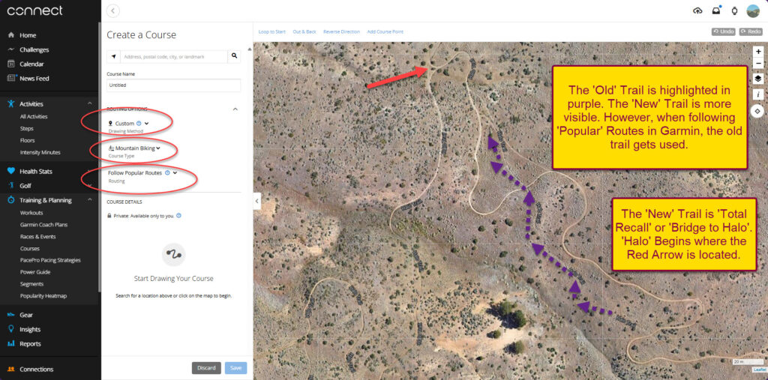Collapse the Routing Options section
768x380 pixels.
(x=235, y=109)
